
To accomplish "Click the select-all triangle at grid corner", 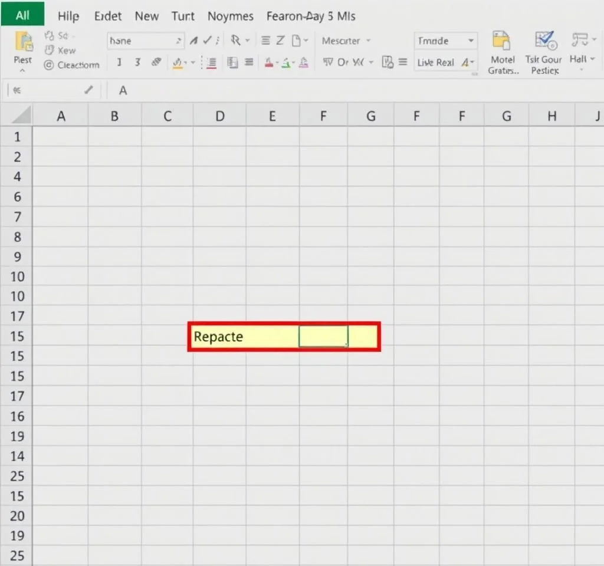I will (x=21, y=114).
